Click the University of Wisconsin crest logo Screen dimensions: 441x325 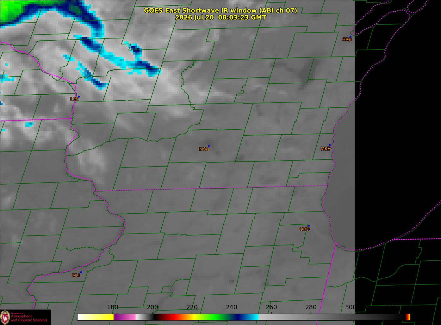click(x=5, y=317)
